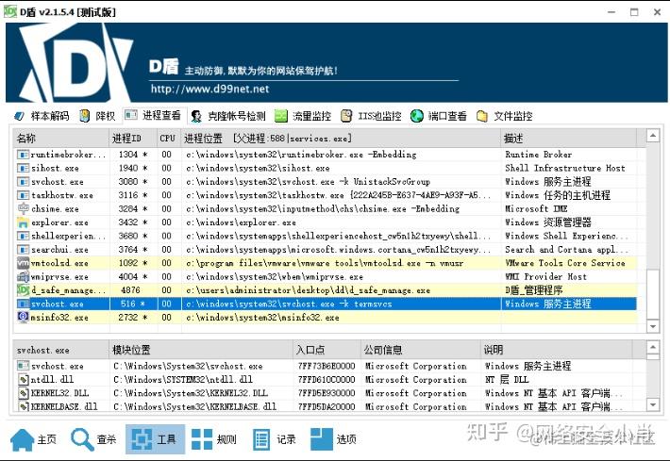The width and height of the screenshot is (670, 461).
Task: Select the 工具 bottom icon
Action: pyautogui.click(x=142, y=439)
